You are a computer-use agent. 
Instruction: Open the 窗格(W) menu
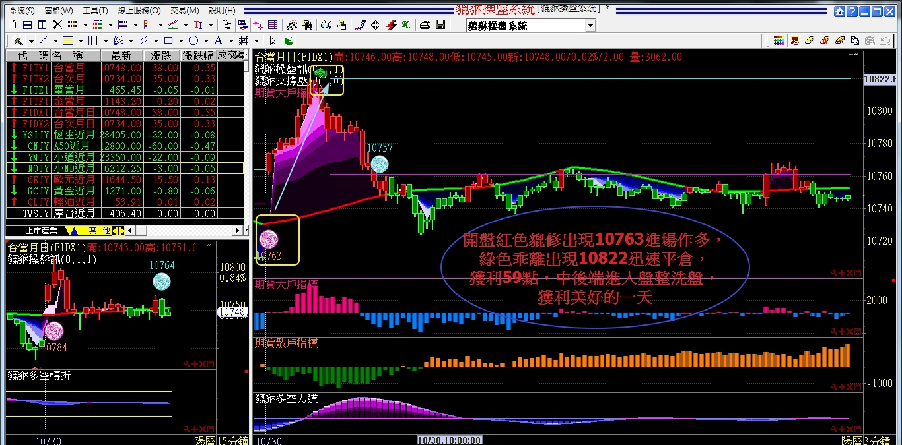(59, 11)
